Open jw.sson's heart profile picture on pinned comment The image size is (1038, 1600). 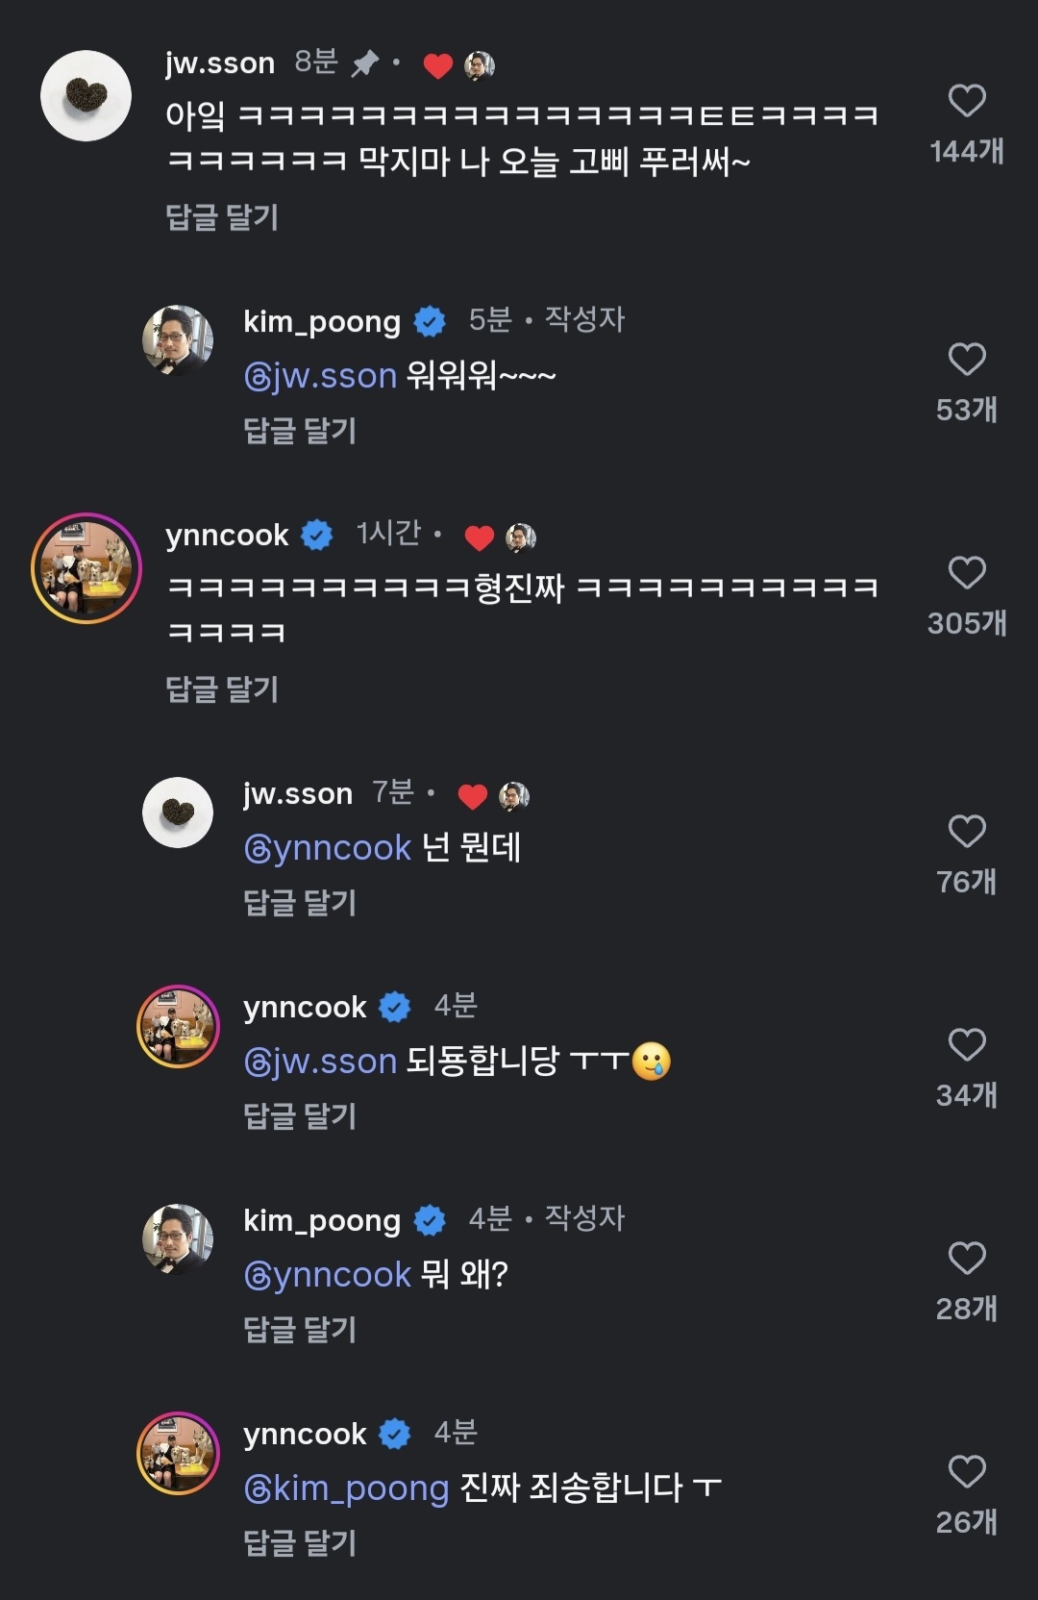pos(86,95)
